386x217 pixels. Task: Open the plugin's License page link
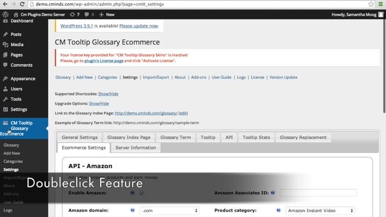[x=104, y=61]
